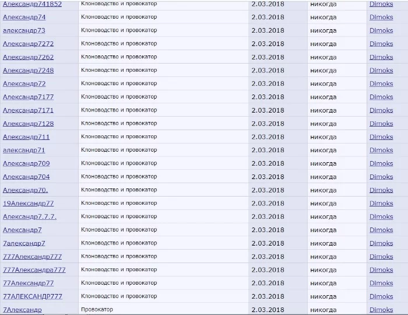
Task: Click Dimoks moderator link in Александр74 row
Action: 381,17
